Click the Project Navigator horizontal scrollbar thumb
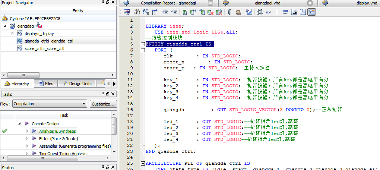This screenshot has height=170, width=380. coord(23,75)
